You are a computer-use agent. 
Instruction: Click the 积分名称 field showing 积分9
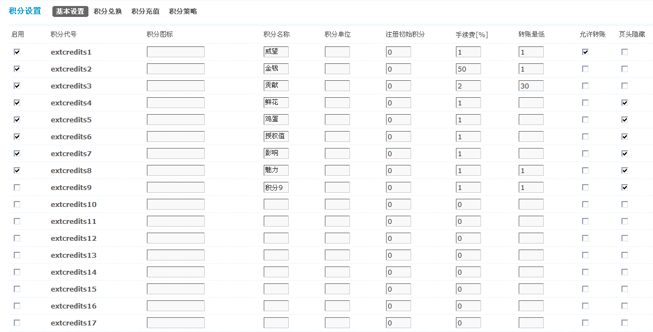tap(276, 187)
